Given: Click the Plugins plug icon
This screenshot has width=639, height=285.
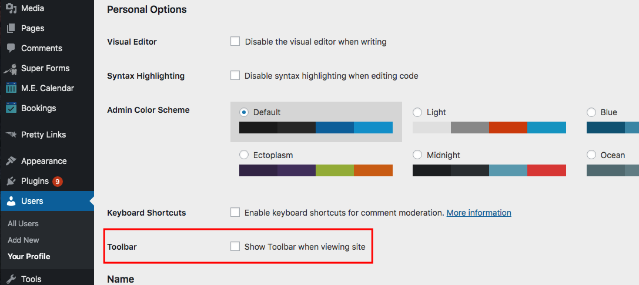Looking at the screenshot, I should (x=11, y=181).
